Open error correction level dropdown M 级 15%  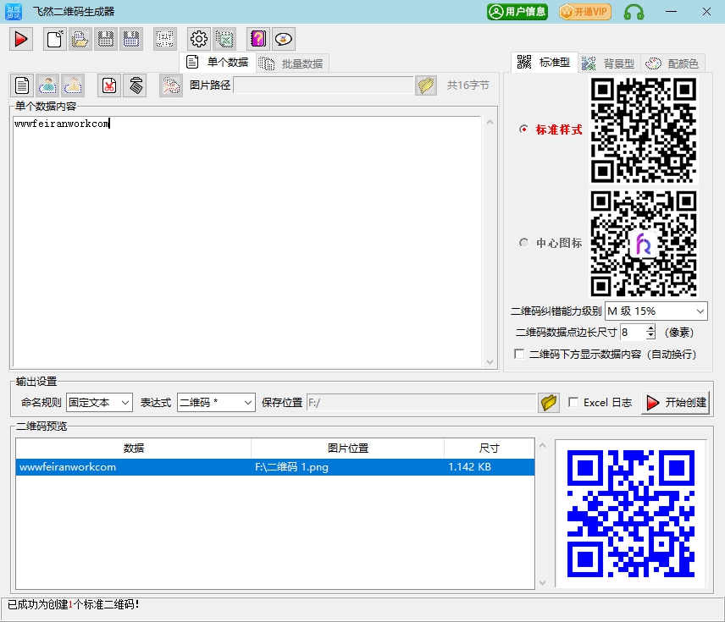click(656, 311)
